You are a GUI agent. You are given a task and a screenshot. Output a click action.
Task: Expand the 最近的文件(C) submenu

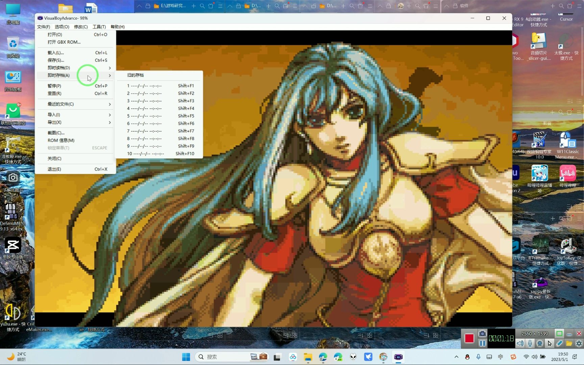[x=75, y=104]
